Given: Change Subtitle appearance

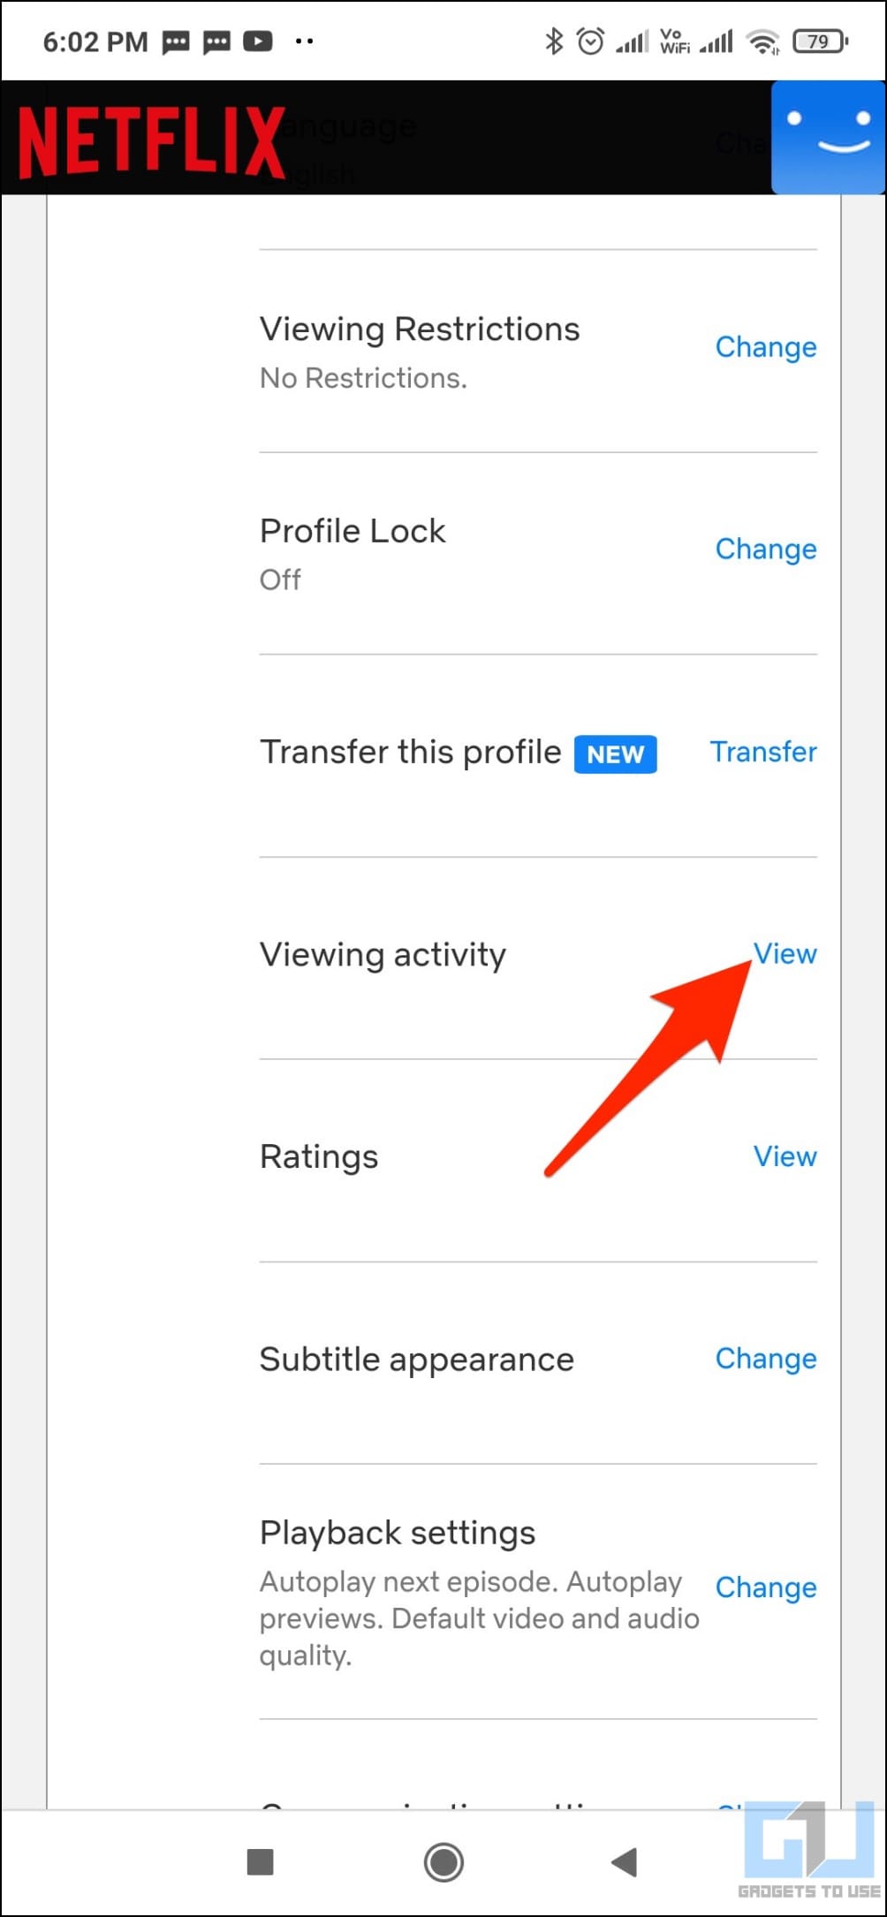Looking at the screenshot, I should pyautogui.click(x=765, y=1359).
